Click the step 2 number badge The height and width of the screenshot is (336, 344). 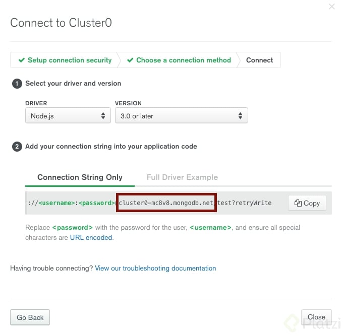[17, 147]
